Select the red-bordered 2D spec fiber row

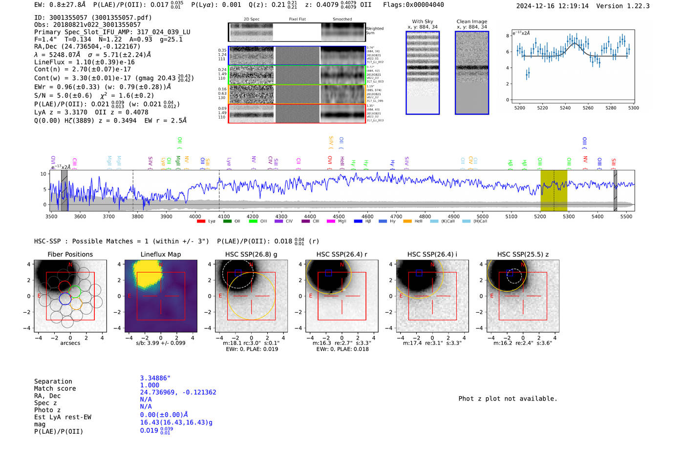297,113
